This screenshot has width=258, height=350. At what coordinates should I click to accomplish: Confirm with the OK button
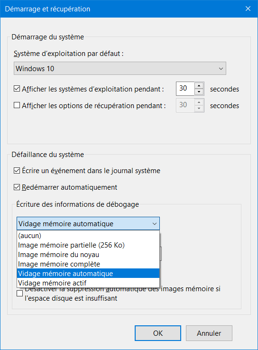tap(158, 333)
